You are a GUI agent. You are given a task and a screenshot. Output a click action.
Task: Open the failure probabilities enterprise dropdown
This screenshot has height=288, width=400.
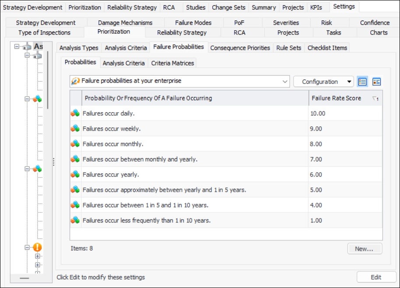coord(285,81)
